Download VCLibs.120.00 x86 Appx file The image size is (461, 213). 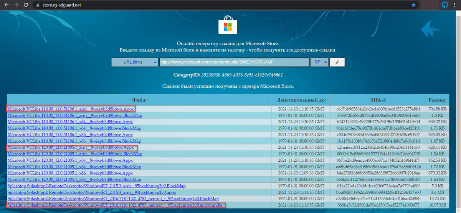pos(70,173)
